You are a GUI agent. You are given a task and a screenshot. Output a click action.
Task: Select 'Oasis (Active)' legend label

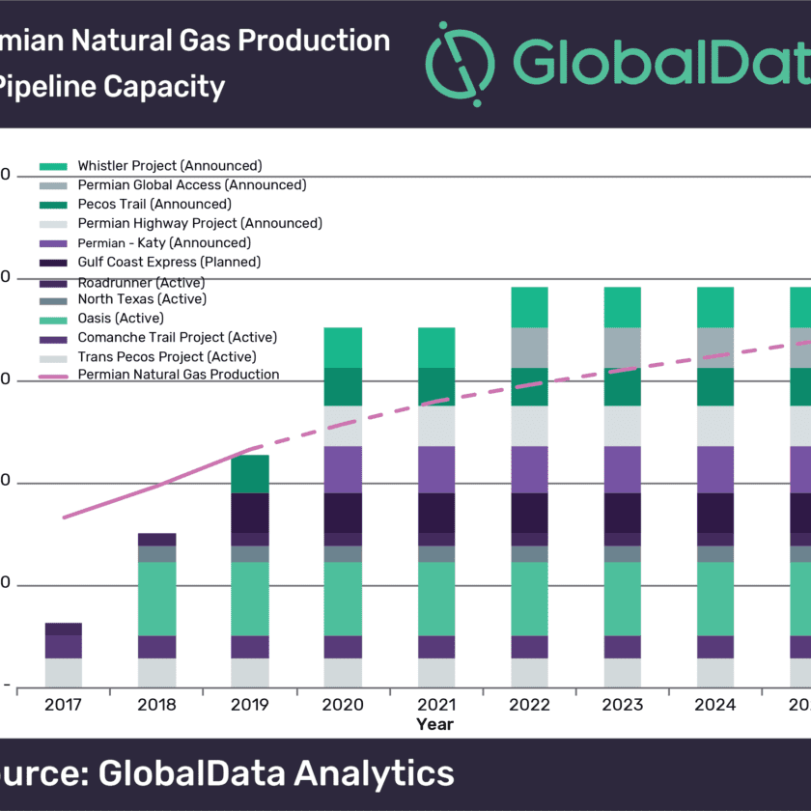click(121, 318)
